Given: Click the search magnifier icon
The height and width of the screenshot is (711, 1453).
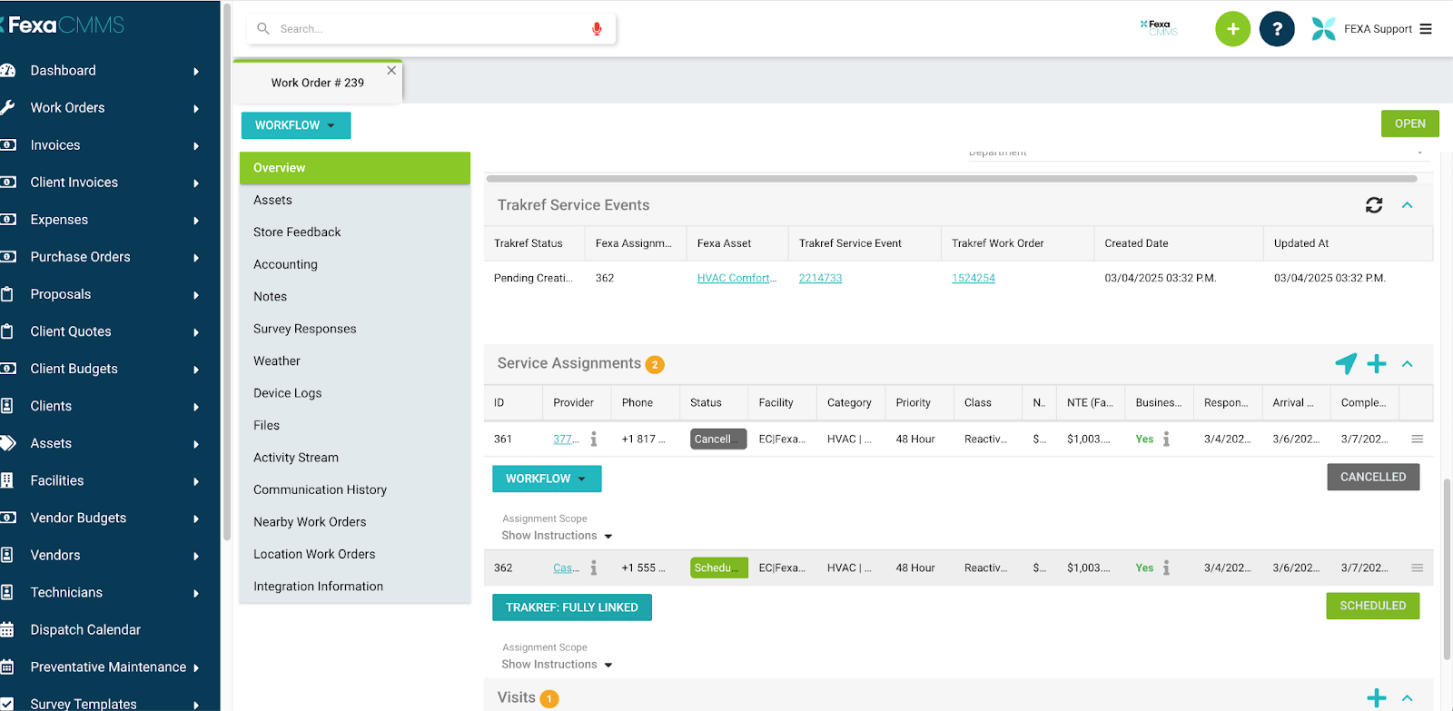Looking at the screenshot, I should coord(263,29).
